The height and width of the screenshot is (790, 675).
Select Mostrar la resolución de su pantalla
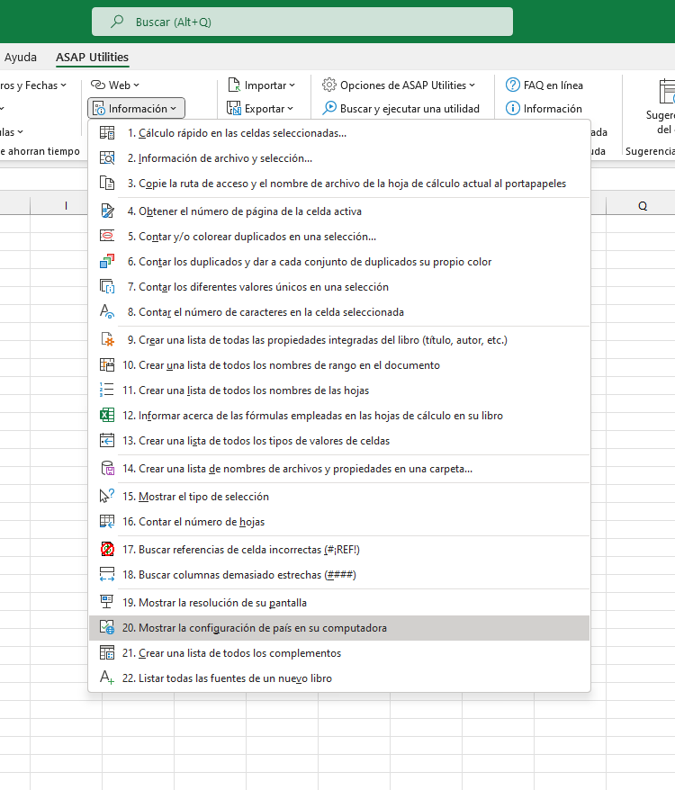click(338, 603)
